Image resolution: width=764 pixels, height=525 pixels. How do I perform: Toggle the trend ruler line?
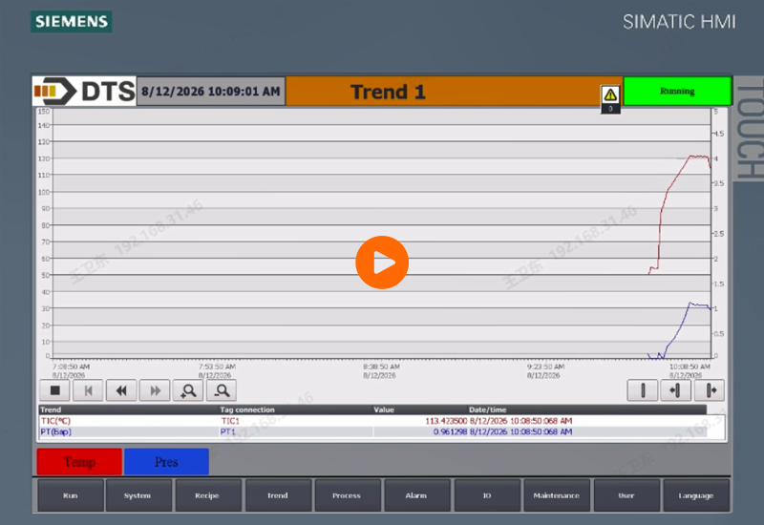[642, 390]
